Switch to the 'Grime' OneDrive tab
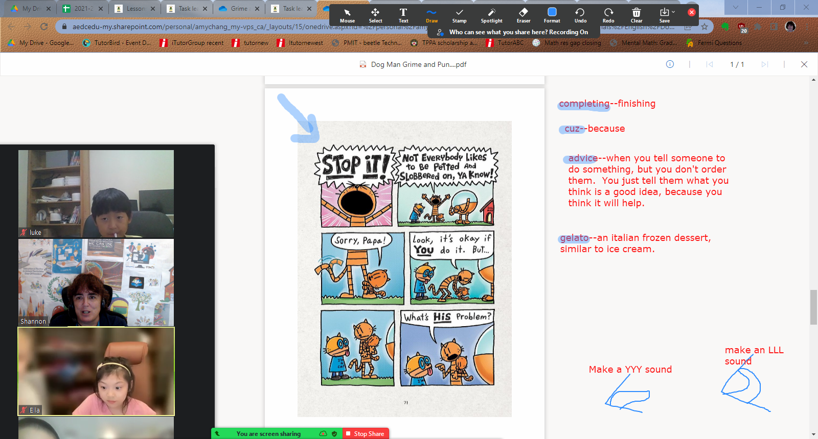This screenshot has width=818, height=439. point(238,9)
